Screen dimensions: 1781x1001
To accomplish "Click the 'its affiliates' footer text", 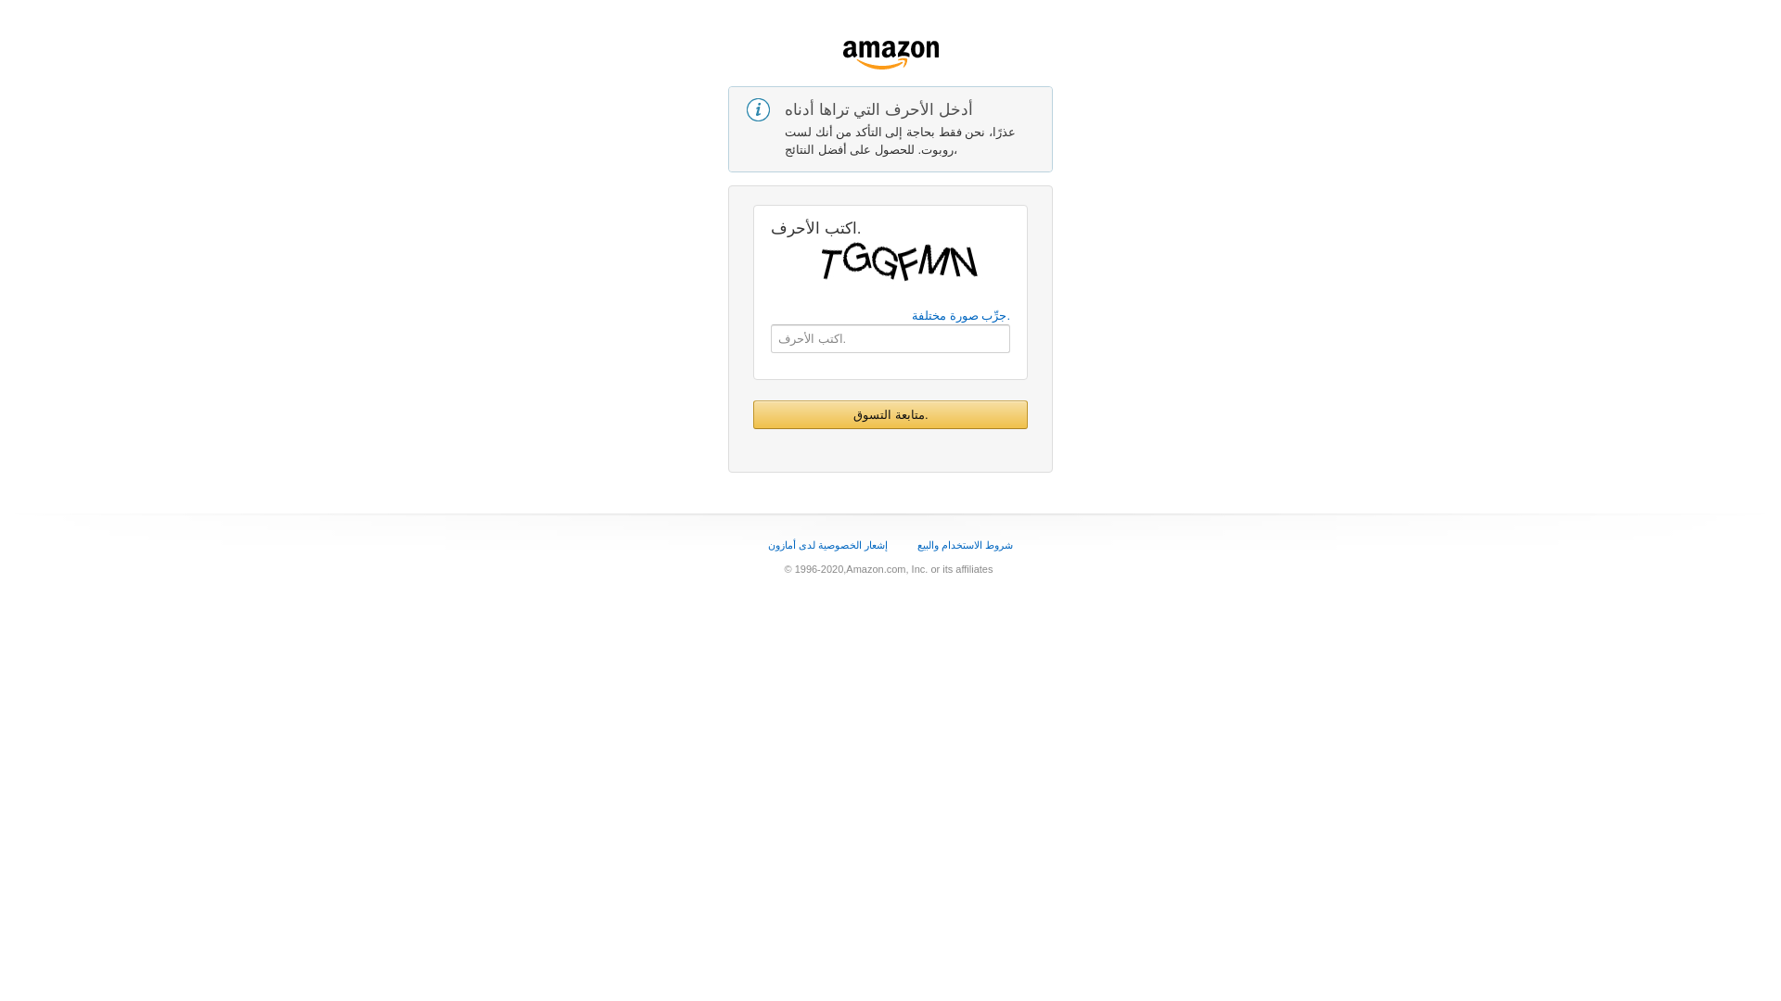I will pyautogui.click(x=967, y=569).
